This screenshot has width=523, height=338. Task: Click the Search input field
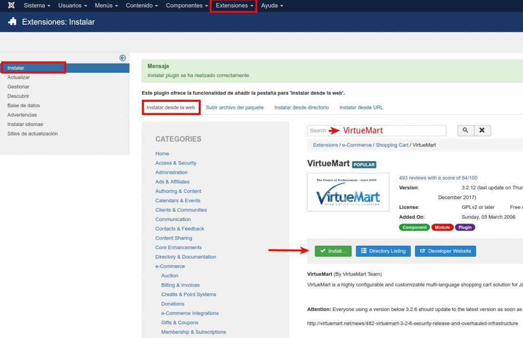coord(377,130)
